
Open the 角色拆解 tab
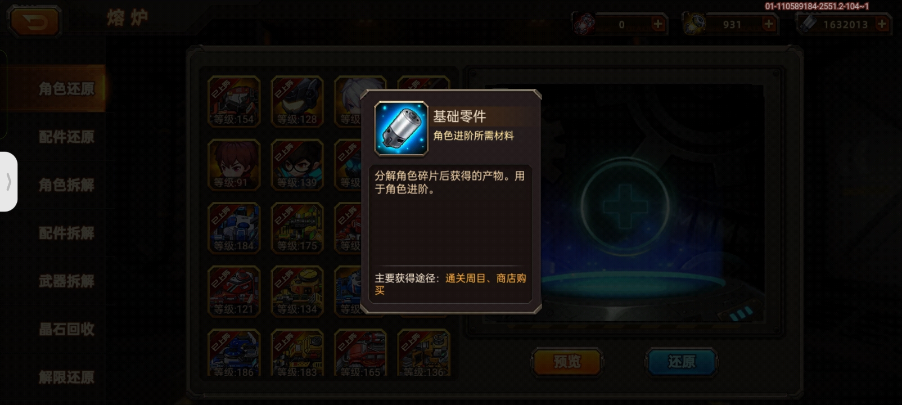(x=66, y=185)
